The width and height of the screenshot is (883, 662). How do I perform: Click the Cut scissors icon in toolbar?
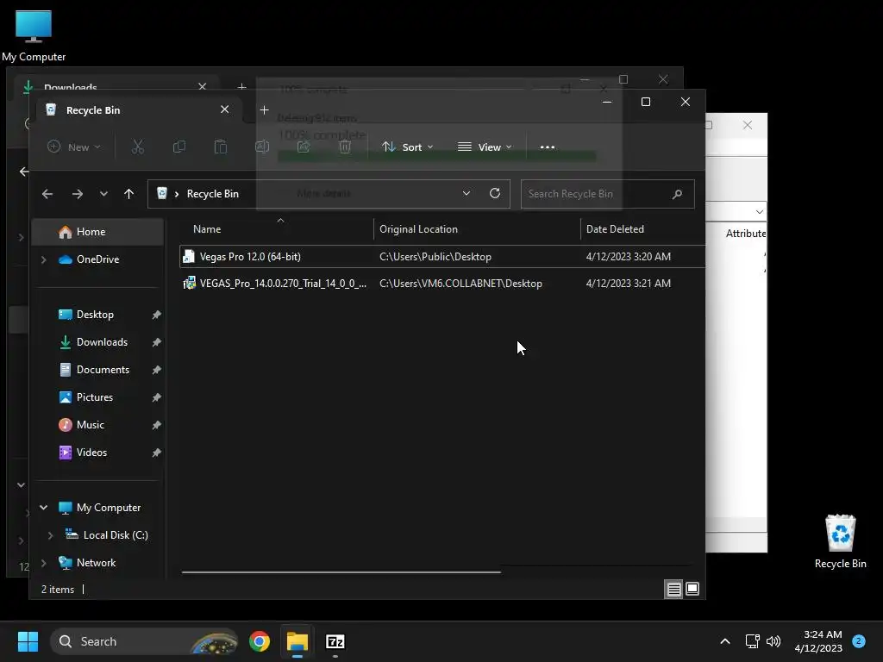click(137, 147)
